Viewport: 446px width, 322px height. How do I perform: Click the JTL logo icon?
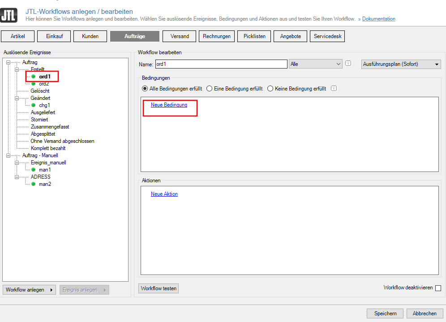pos(9,15)
